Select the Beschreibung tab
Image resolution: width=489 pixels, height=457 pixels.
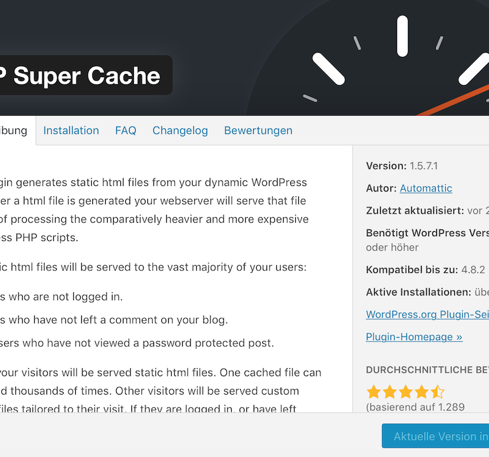[x=13, y=130]
